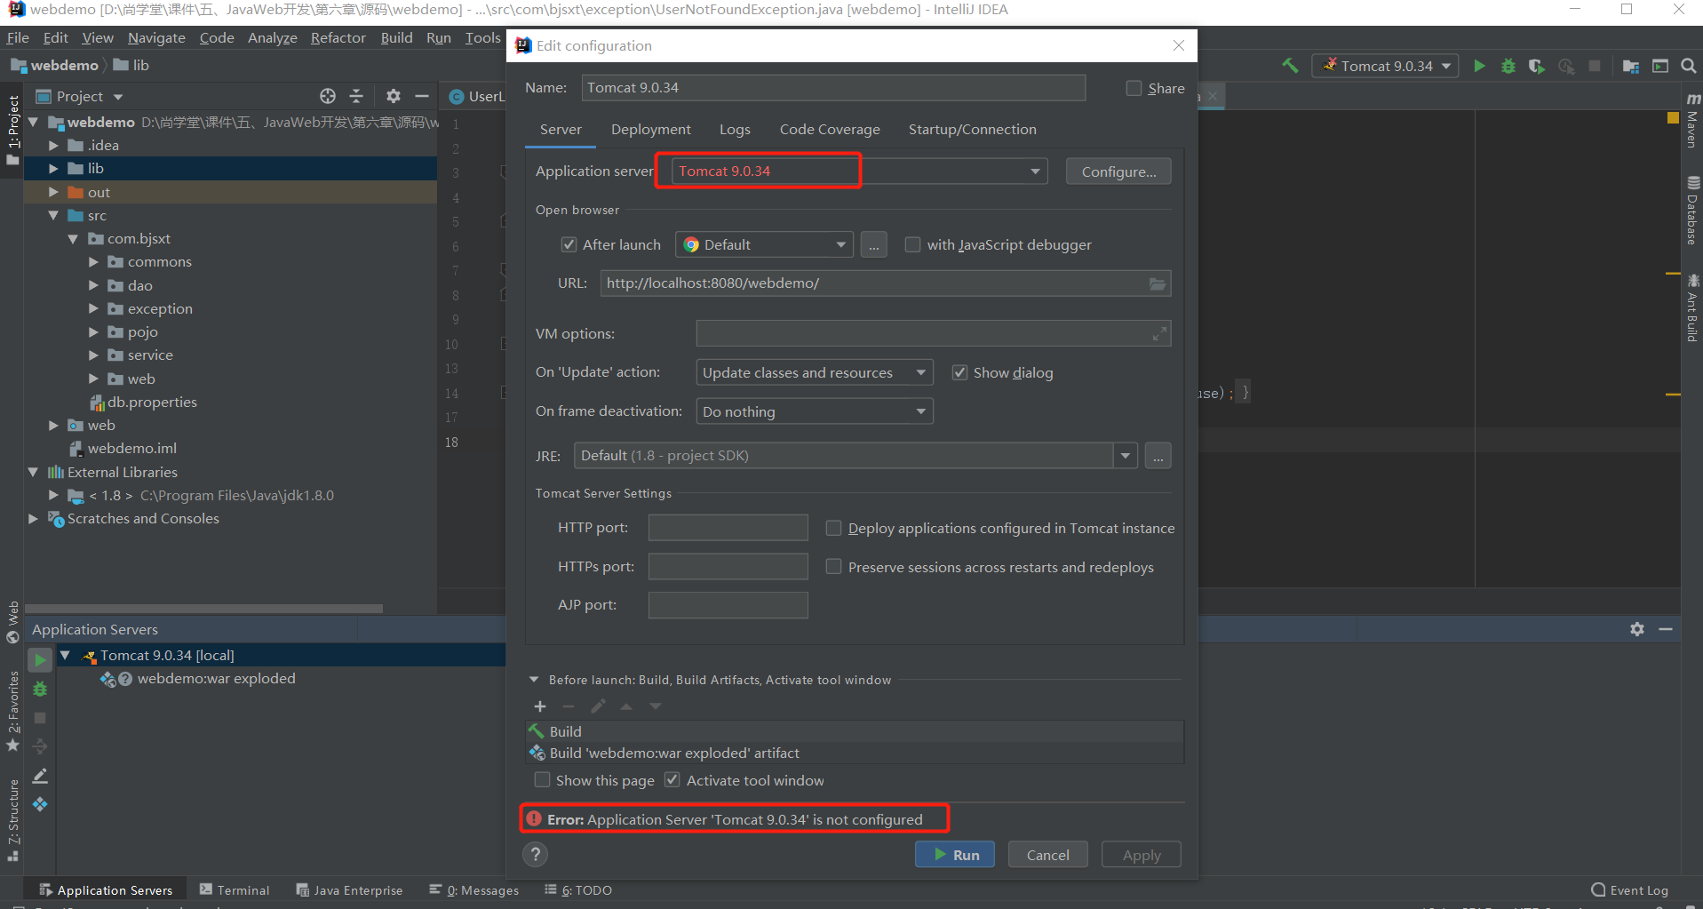
Task: Run Tomcat 9.0.34 via green play toolbar icon
Action: point(1479,66)
